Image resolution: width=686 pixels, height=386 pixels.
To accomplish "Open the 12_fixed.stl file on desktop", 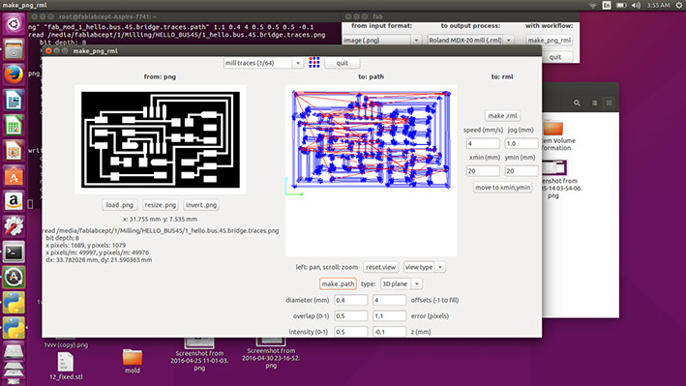I will (66, 367).
